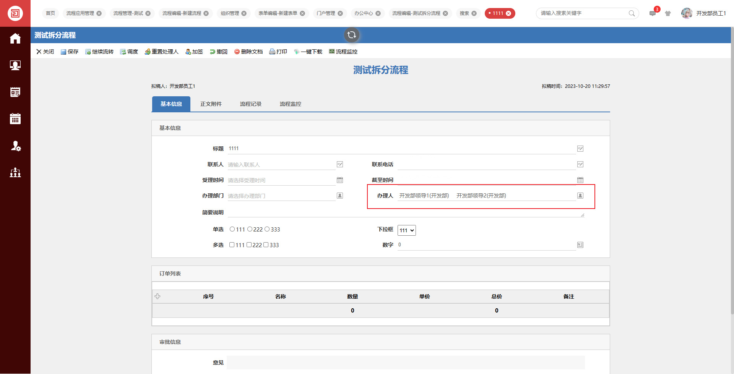Open the 开发部员工1 user menu
Screen dimensions: 734x374
[703, 13]
